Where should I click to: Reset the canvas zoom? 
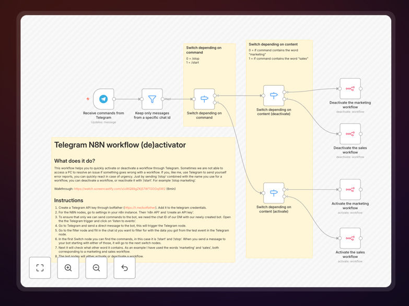(124, 268)
